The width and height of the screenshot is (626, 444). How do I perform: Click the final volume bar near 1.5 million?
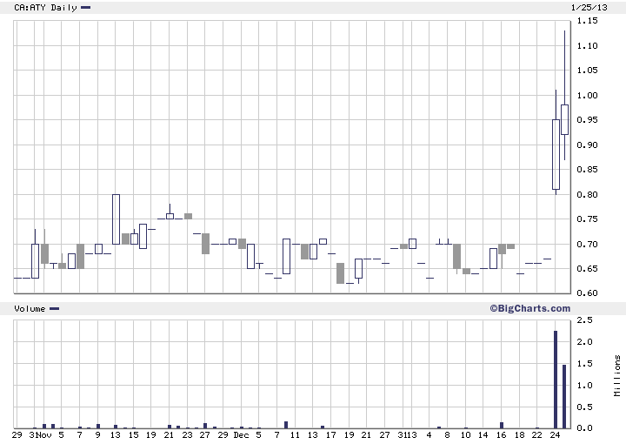564,396
